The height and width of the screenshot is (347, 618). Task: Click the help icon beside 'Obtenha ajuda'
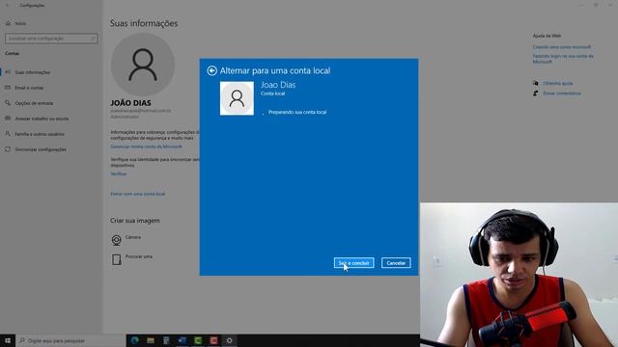pos(535,83)
